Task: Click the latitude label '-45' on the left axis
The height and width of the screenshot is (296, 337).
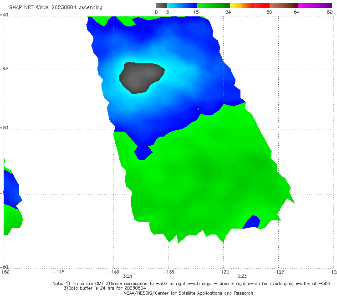Action: [x=4, y=69]
